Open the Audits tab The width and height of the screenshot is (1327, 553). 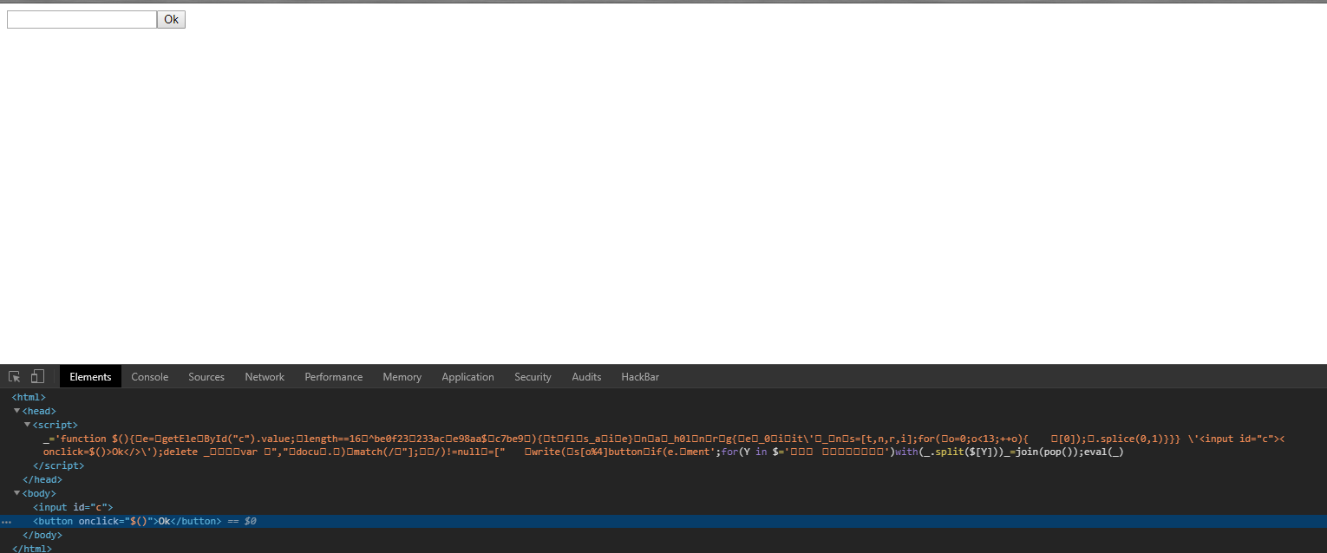pyautogui.click(x=586, y=376)
